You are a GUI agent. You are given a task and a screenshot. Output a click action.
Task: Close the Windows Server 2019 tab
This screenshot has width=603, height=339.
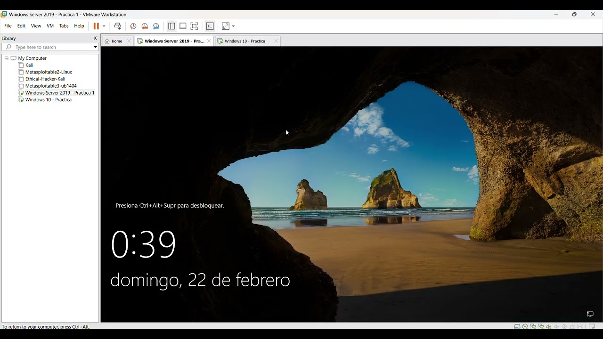point(209,41)
